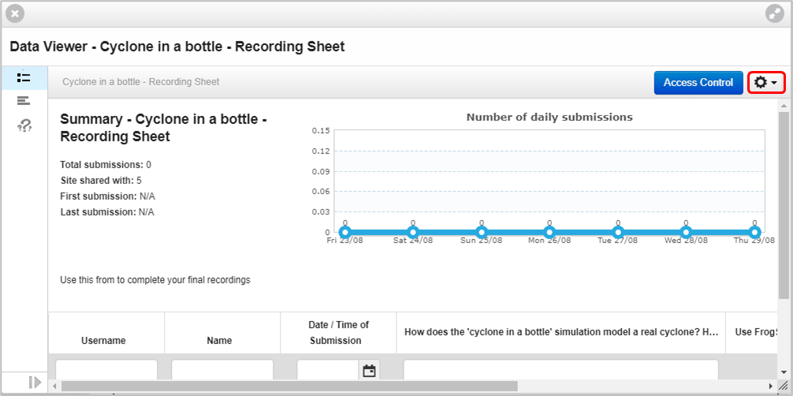Sort by the Username column header
The width and height of the screenshot is (793, 396).
(x=106, y=333)
